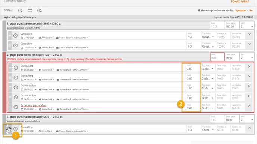Change case on Conversation 28/05/2021 row
The height and width of the screenshot is (144, 257).
click(x=72, y=90)
